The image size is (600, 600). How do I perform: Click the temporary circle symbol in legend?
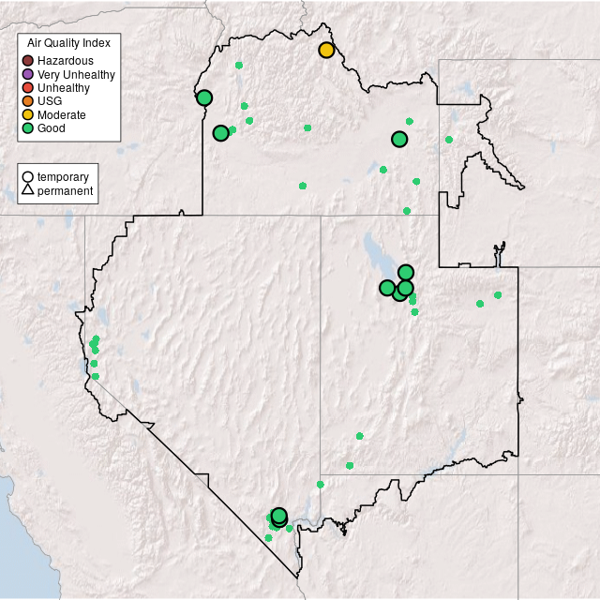pyautogui.click(x=28, y=176)
